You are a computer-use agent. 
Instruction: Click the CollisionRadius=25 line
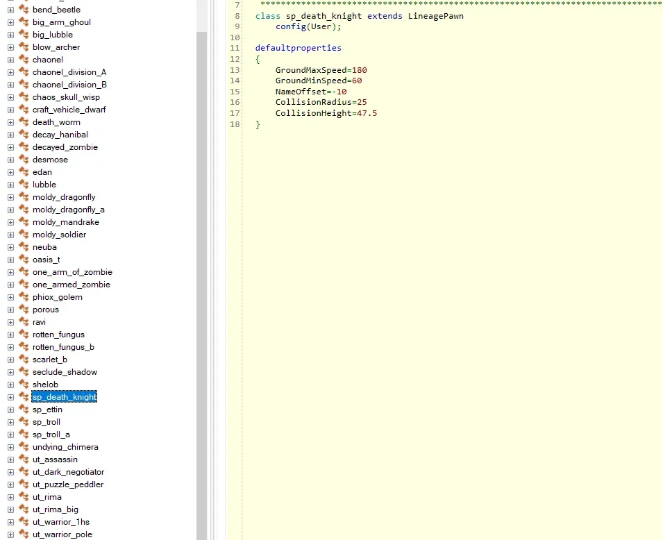[321, 102]
